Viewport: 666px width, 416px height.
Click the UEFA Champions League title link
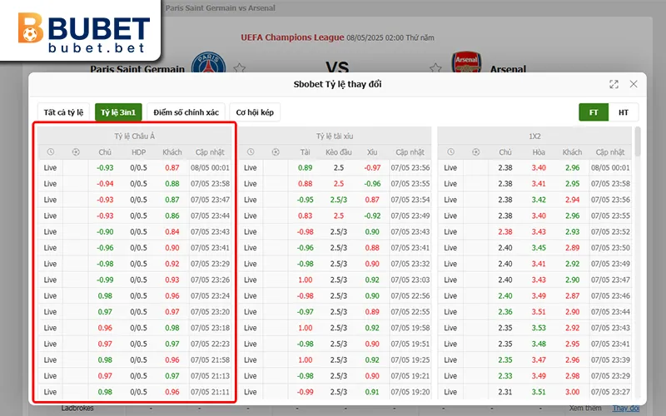click(292, 37)
